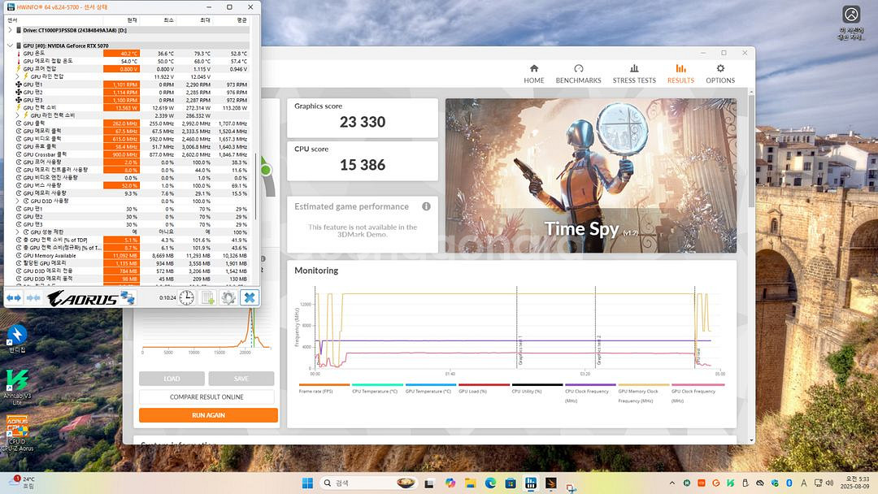
Task: Click the RUN AGAIN button
Action: [x=208, y=415]
